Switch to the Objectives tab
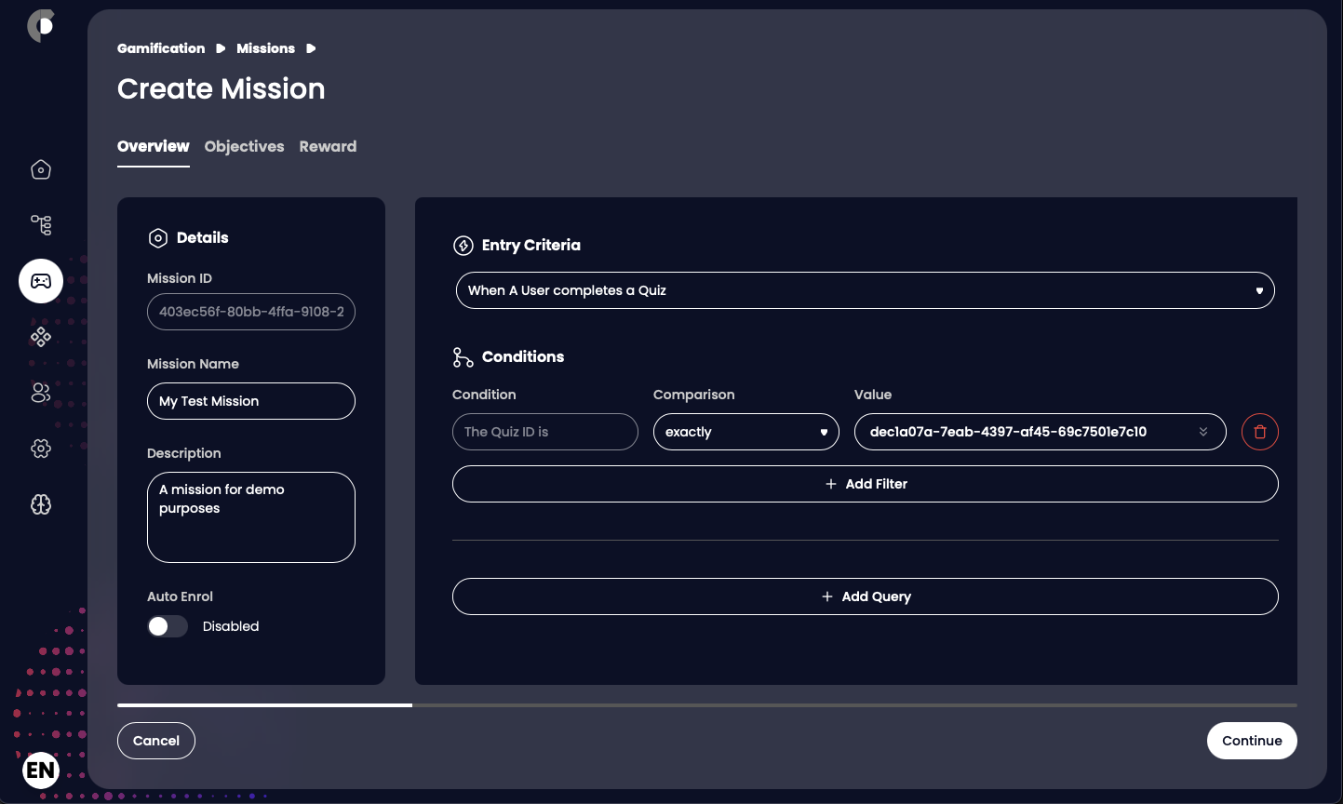Screen dimensions: 1343x804 pos(244,146)
